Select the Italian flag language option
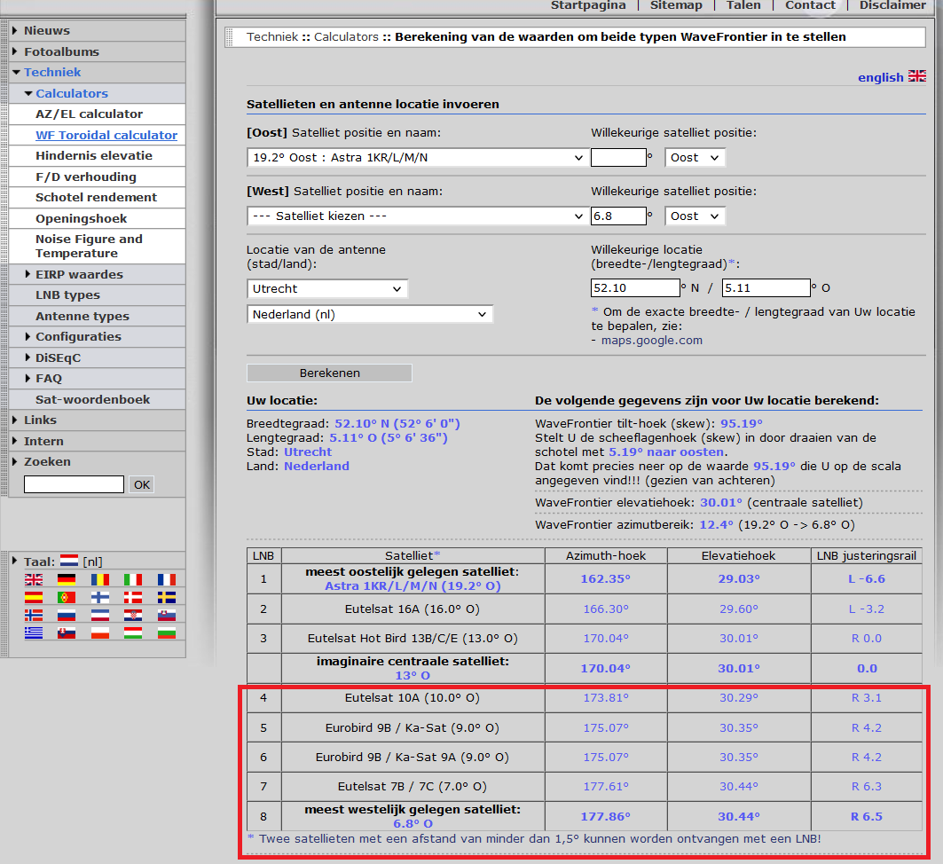The width and height of the screenshot is (943, 864). pyautogui.click(x=132, y=579)
